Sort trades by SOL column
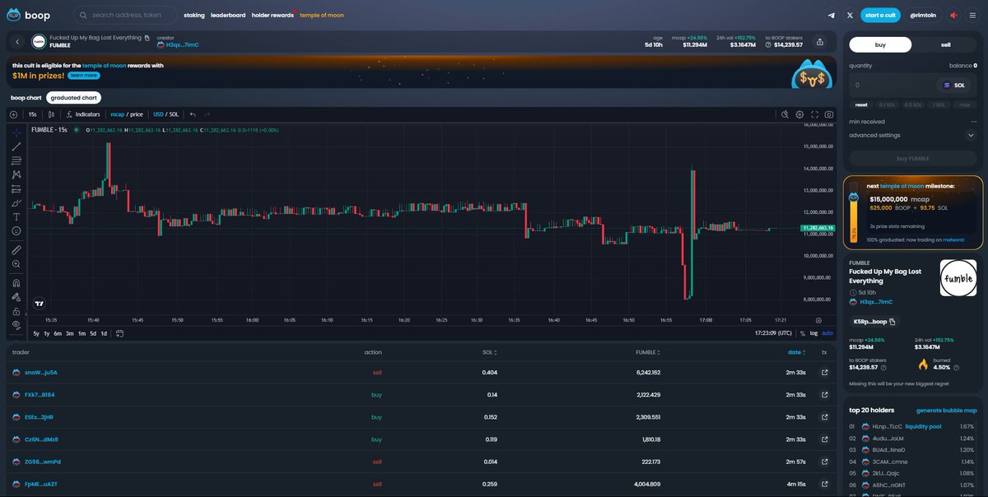The height and width of the screenshot is (497, 988). pos(489,352)
